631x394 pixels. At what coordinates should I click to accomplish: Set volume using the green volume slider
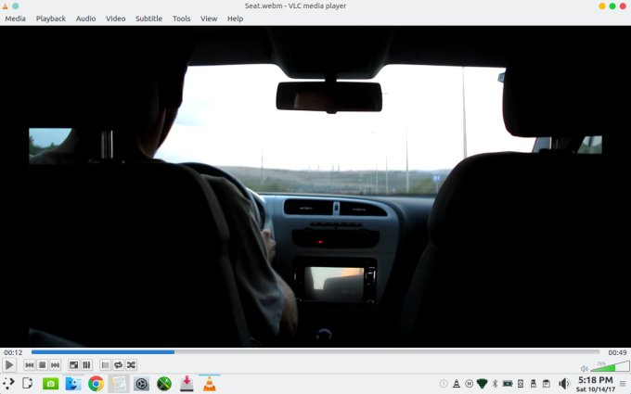click(610, 366)
